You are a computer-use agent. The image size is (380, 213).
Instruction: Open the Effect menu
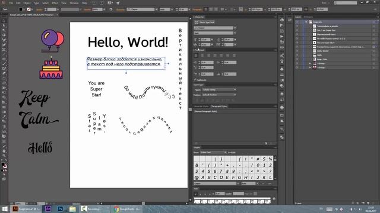55,3
